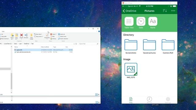Click the Search Test field

[89, 44]
